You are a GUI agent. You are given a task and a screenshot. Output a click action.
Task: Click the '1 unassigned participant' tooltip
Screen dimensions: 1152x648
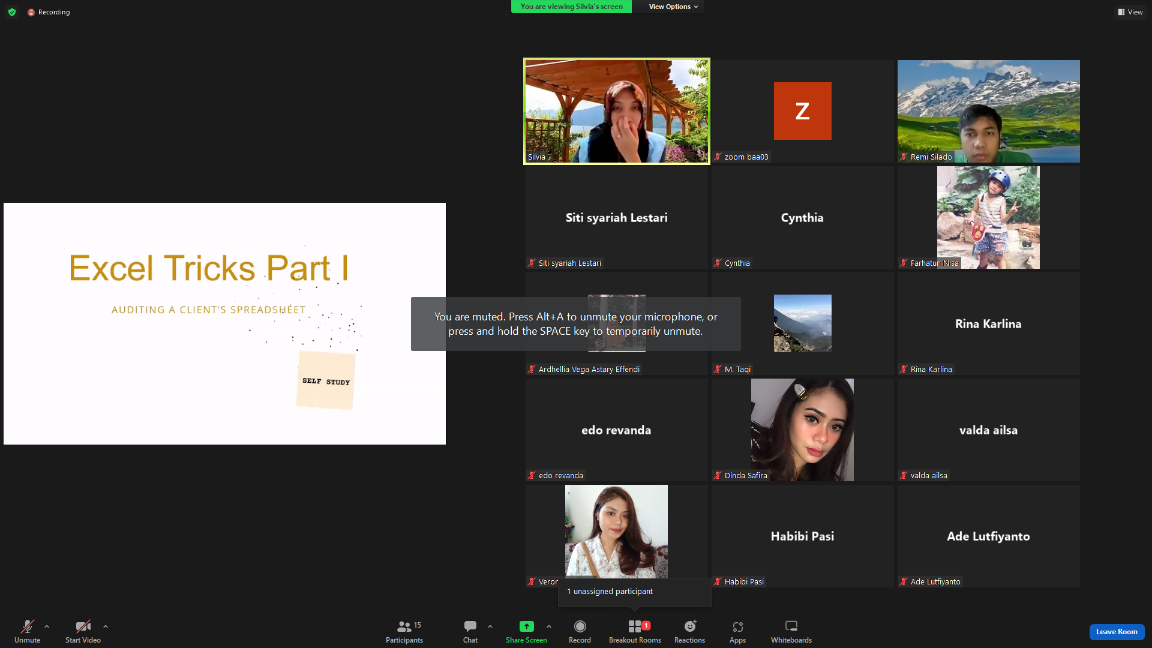[x=635, y=592]
